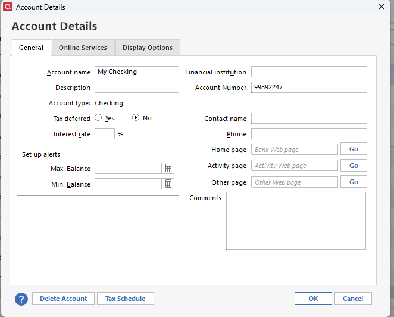Open the Min. Balance calculator icon
The height and width of the screenshot is (317, 394).
click(x=168, y=184)
